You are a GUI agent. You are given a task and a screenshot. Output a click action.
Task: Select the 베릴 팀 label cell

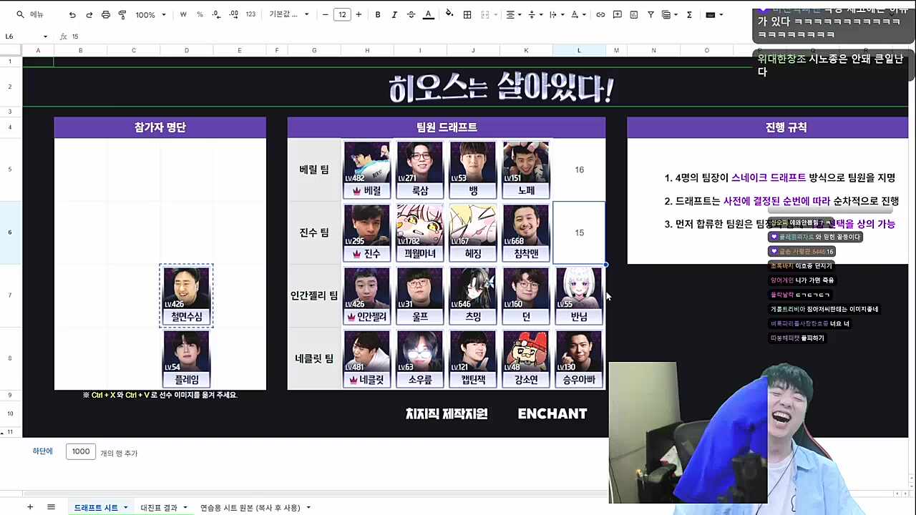(x=314, y=170)
